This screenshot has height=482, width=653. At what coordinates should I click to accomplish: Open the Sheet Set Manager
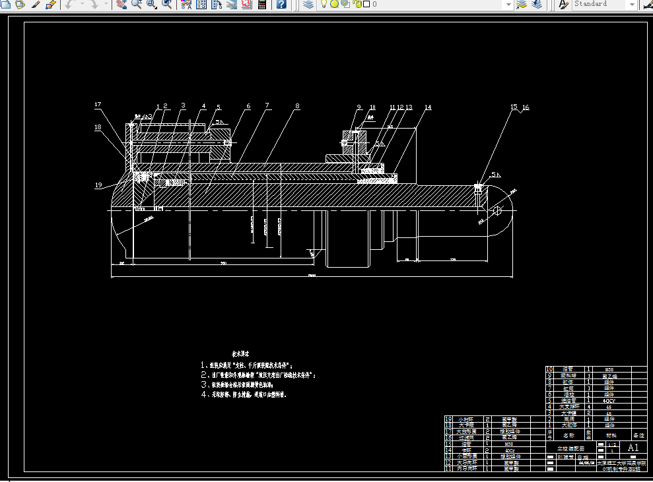pyautogui.click(x=232, y=4)
